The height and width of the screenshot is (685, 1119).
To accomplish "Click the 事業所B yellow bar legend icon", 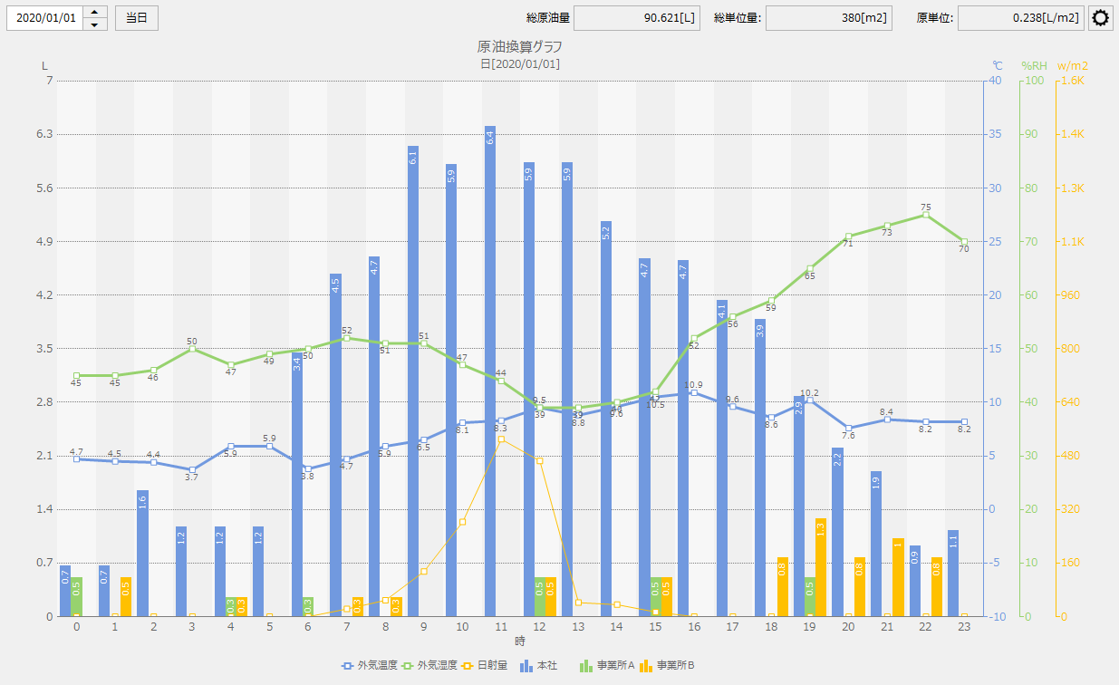I will tap(646, 666).
